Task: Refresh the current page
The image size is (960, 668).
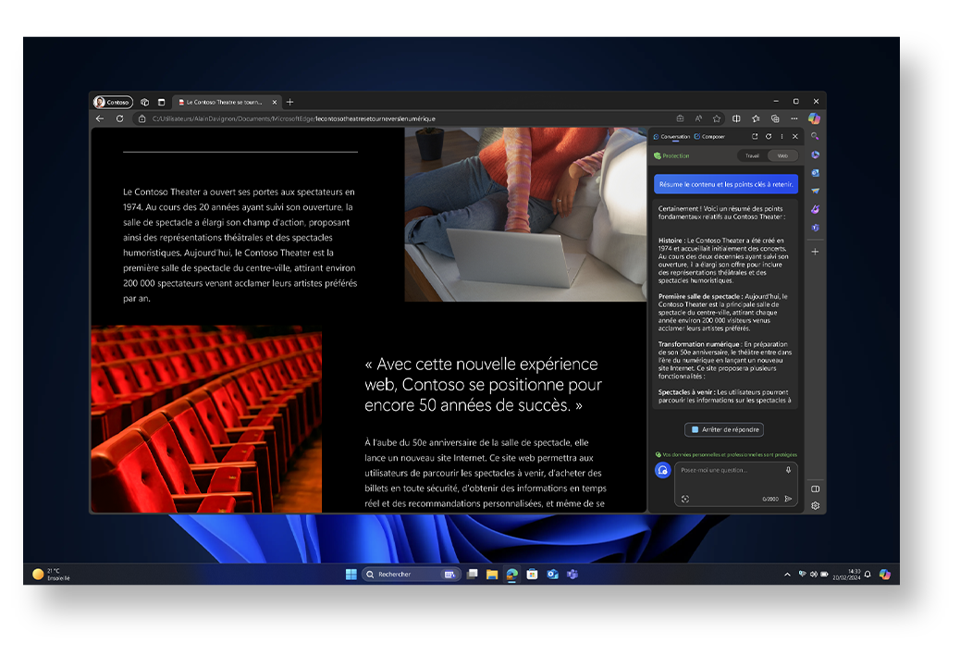Action: pos(120,118)
